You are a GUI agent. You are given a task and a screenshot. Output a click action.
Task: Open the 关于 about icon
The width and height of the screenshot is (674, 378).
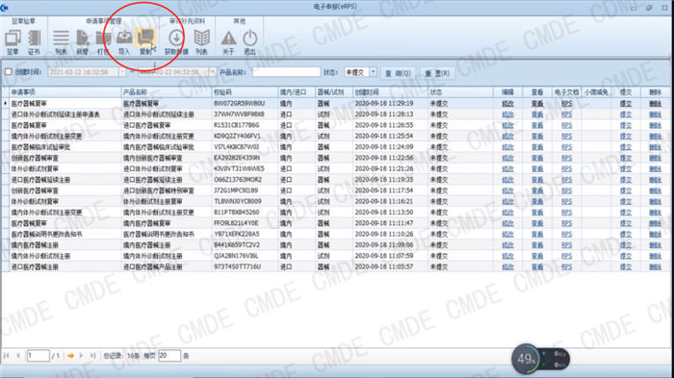click(x=228, y=42)
